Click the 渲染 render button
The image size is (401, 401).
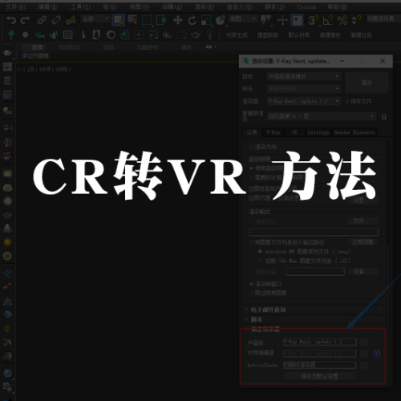tap(367, 83)
